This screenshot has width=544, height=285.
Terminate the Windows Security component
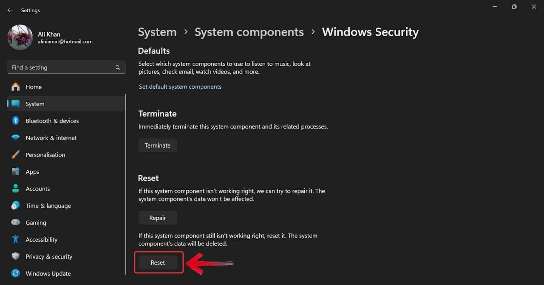(157, 145)
